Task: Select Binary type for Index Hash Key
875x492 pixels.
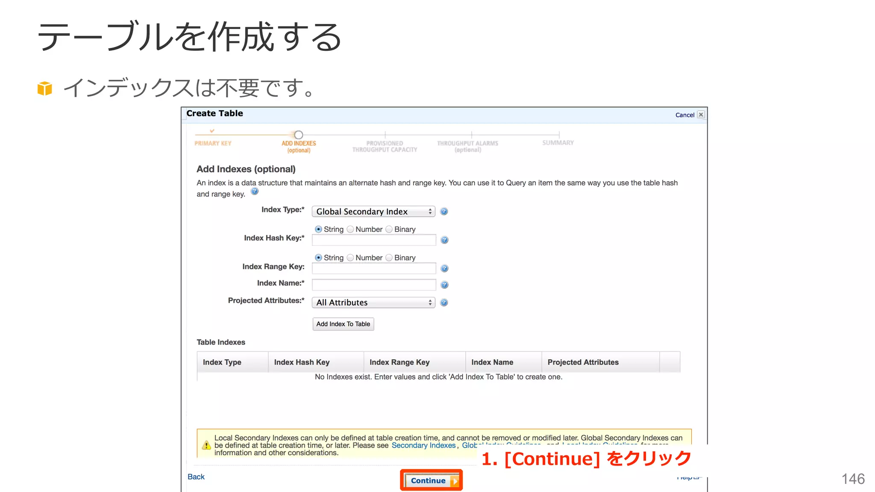Action: tap(389, 229)
